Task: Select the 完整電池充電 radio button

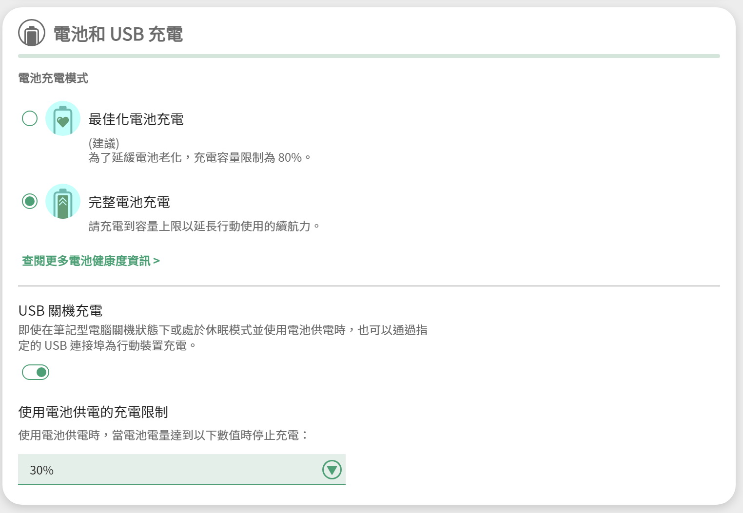Action: tap(30, 201)
